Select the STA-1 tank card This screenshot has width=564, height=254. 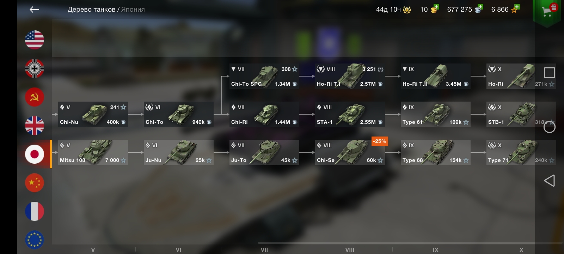[350, 114]
